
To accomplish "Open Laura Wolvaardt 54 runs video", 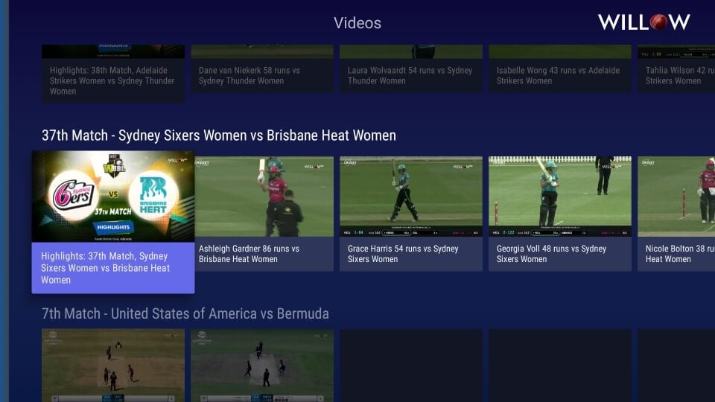I will click(x=411, y=68).
